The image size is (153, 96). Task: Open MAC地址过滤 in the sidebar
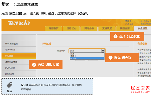19,44
